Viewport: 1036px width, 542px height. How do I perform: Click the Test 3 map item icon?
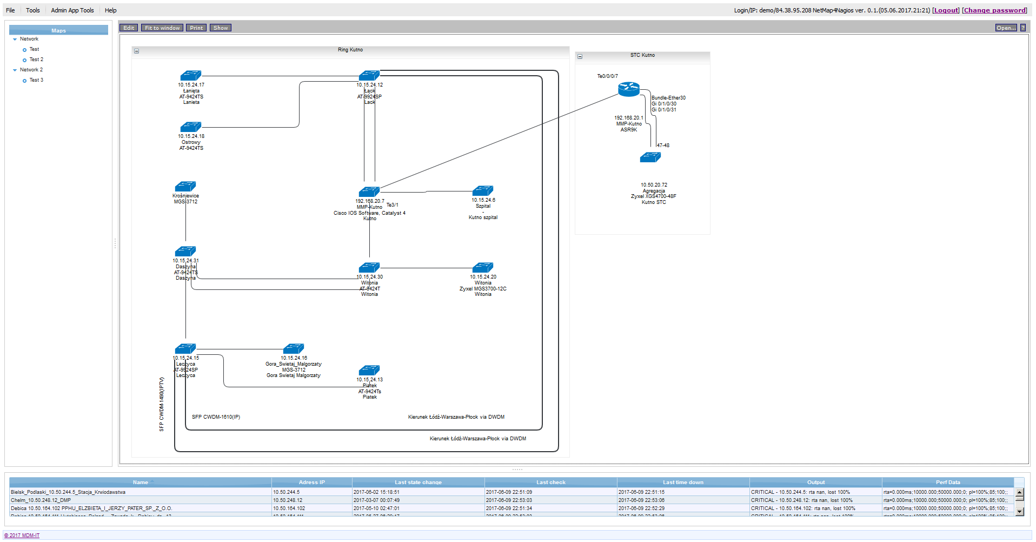[24, 81]
